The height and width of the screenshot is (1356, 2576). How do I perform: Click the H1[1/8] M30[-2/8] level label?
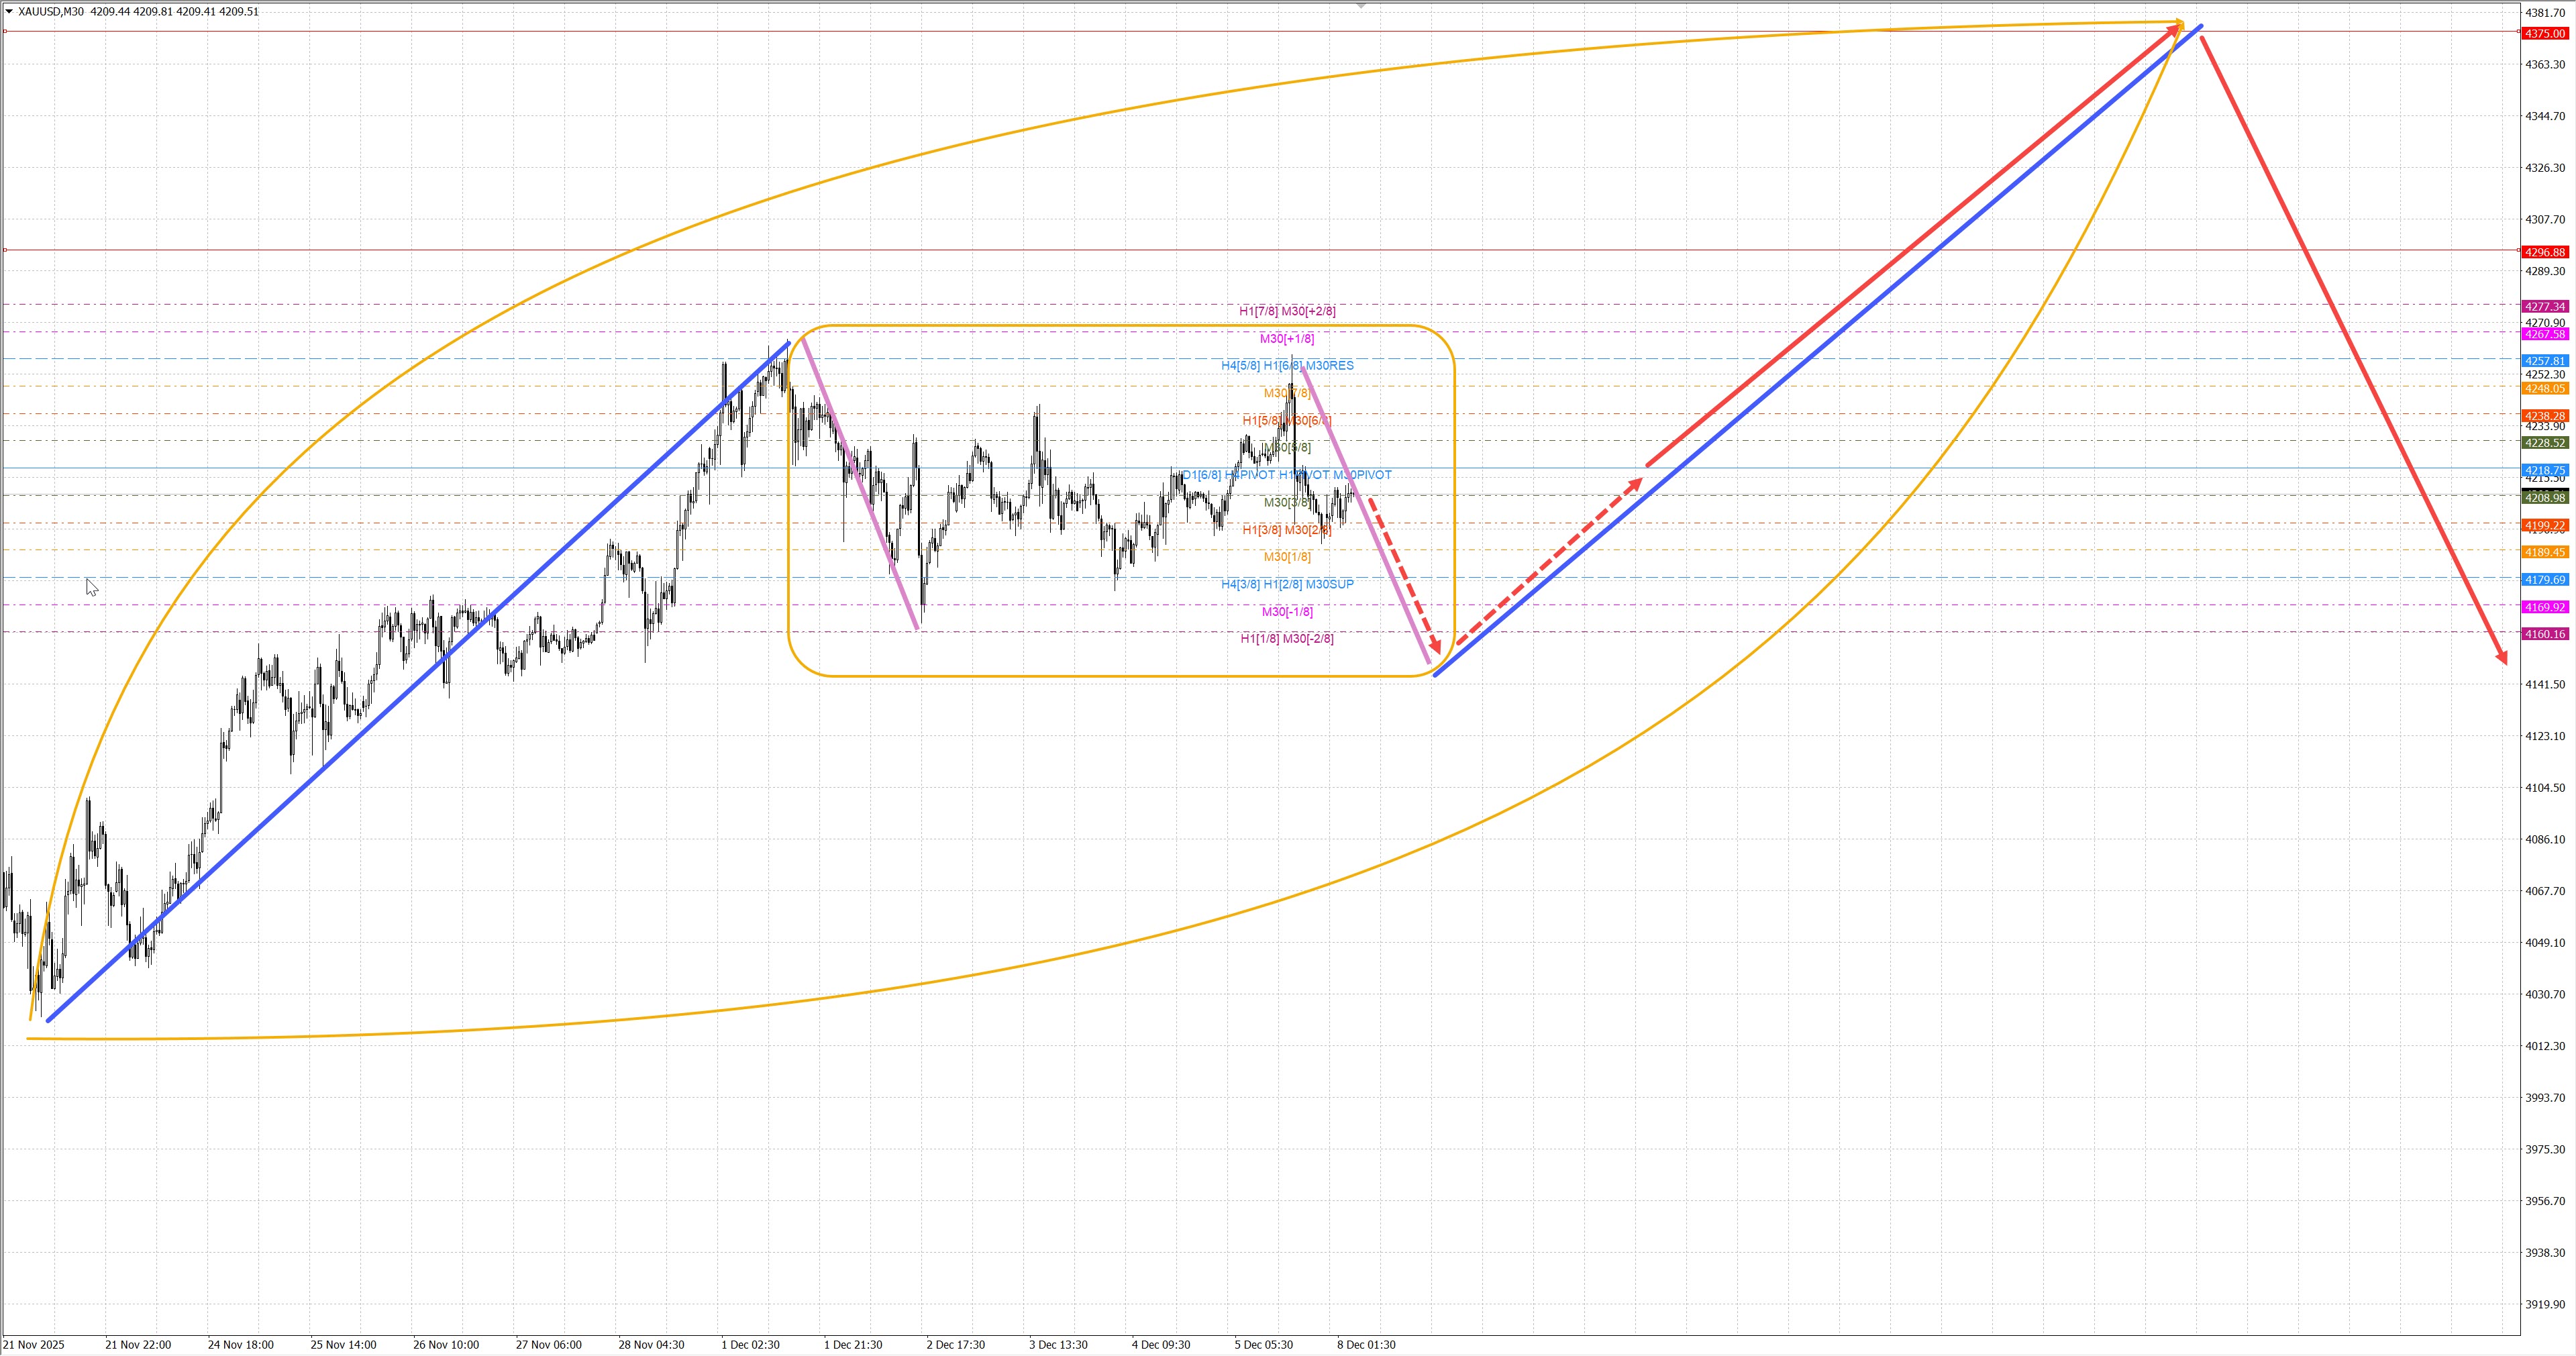click(x=1287, y=639)
